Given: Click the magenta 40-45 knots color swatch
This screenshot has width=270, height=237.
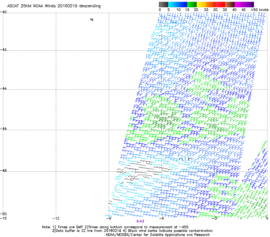Looking at the screenshot, I should [239, 4].
